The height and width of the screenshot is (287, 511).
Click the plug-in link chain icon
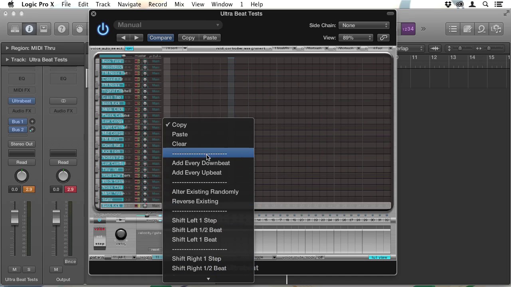tap(383, 37)
